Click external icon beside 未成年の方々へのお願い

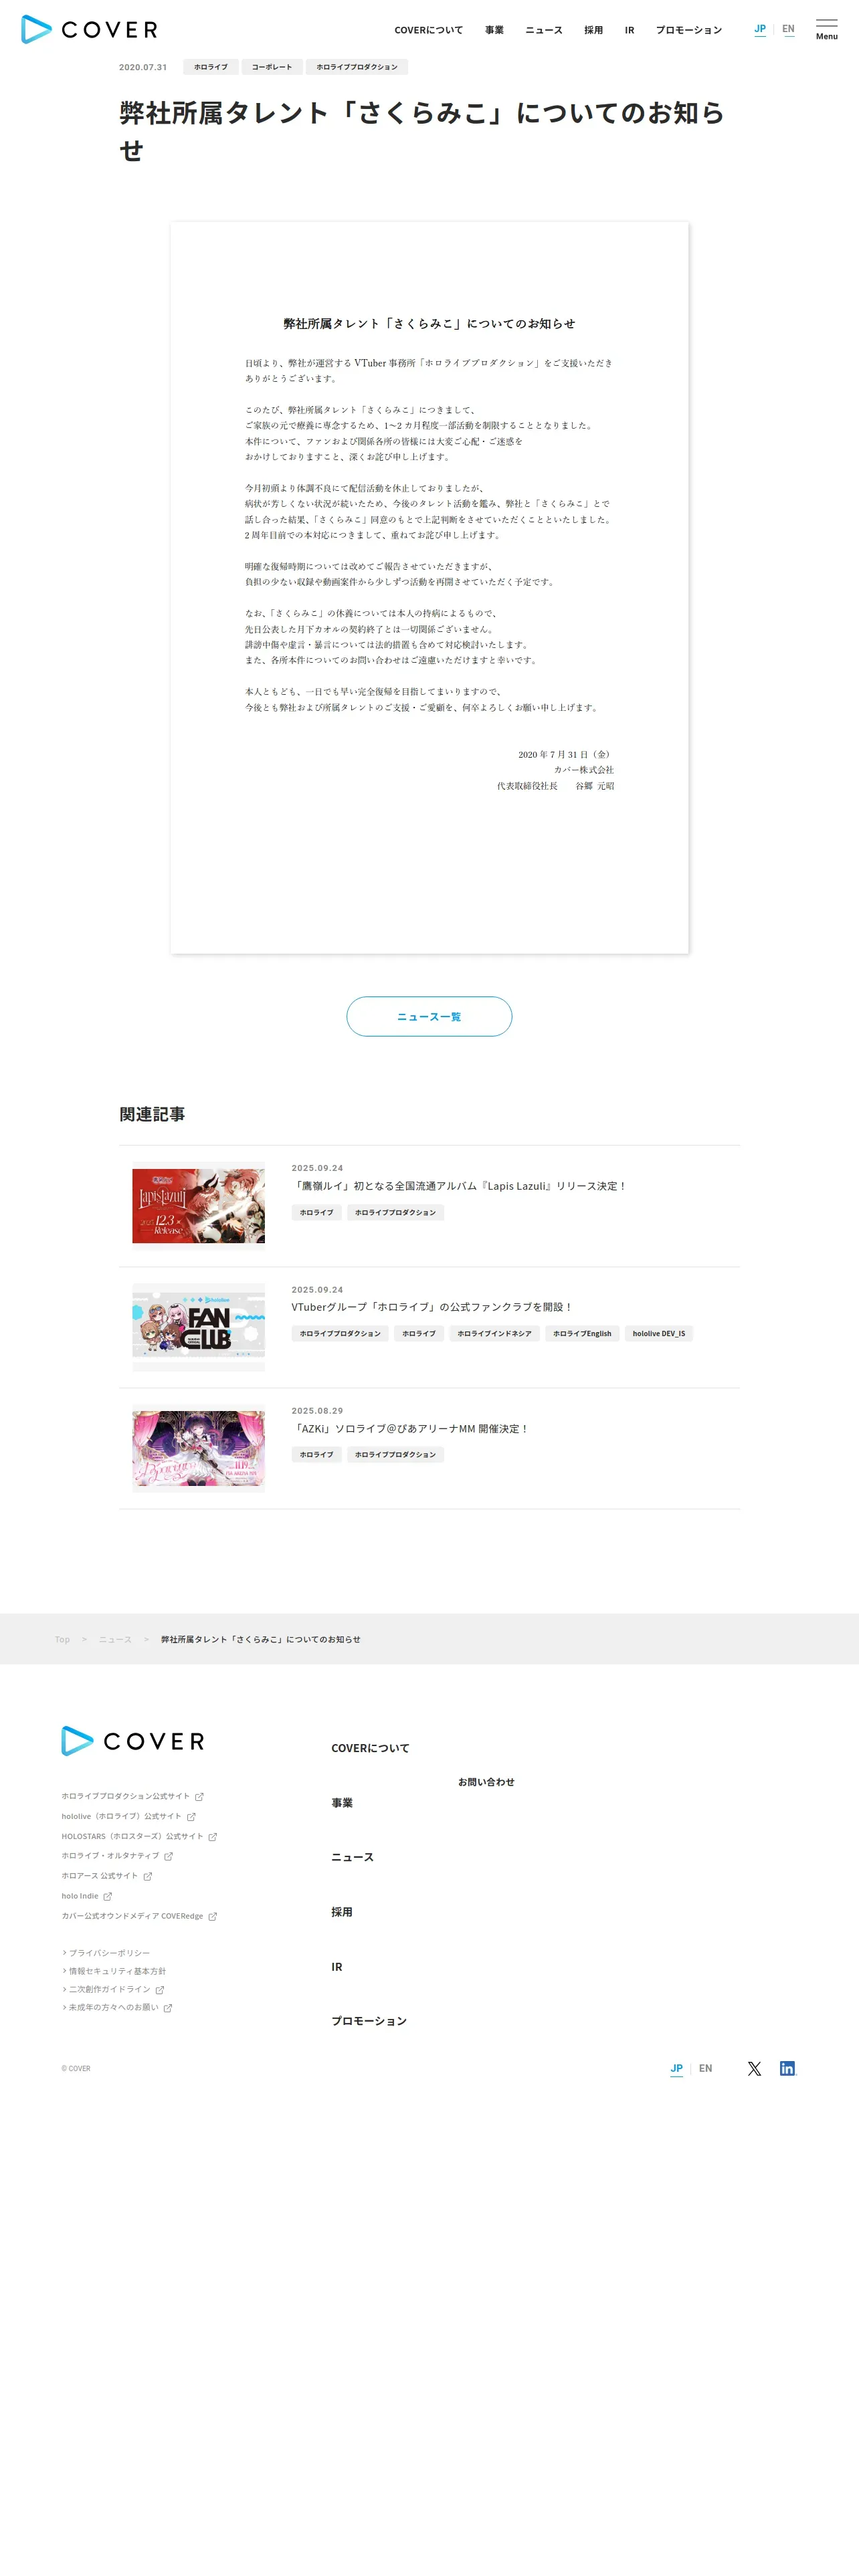click(167, 2007)
